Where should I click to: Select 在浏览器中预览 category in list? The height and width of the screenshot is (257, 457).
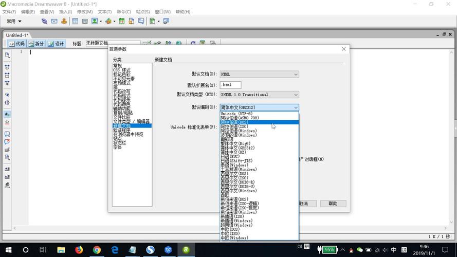[132, 134]
